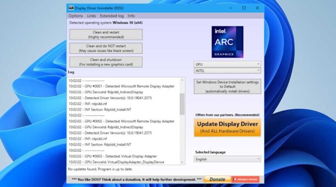Click the log scrollbar up arrow
This screenshot has height=187, width=336.
coord(182,80)
